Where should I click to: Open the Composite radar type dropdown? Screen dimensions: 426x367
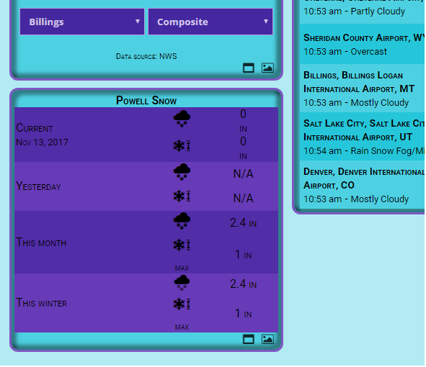tap(210, 22)
